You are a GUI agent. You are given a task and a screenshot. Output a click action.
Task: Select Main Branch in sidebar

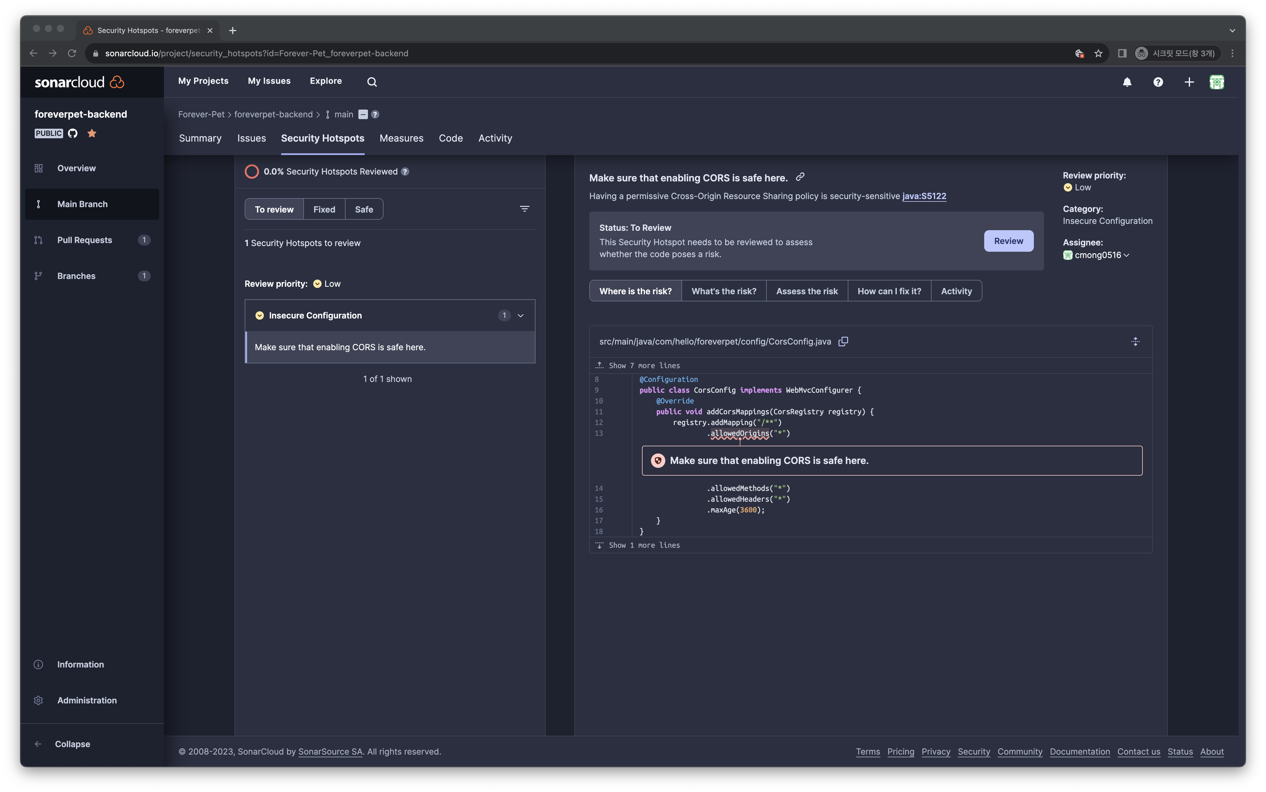(x=92, y=204)
